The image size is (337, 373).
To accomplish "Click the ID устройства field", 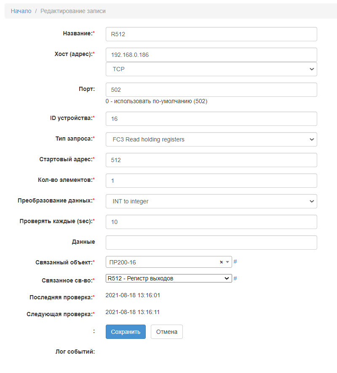I will (x=211, y=119).
